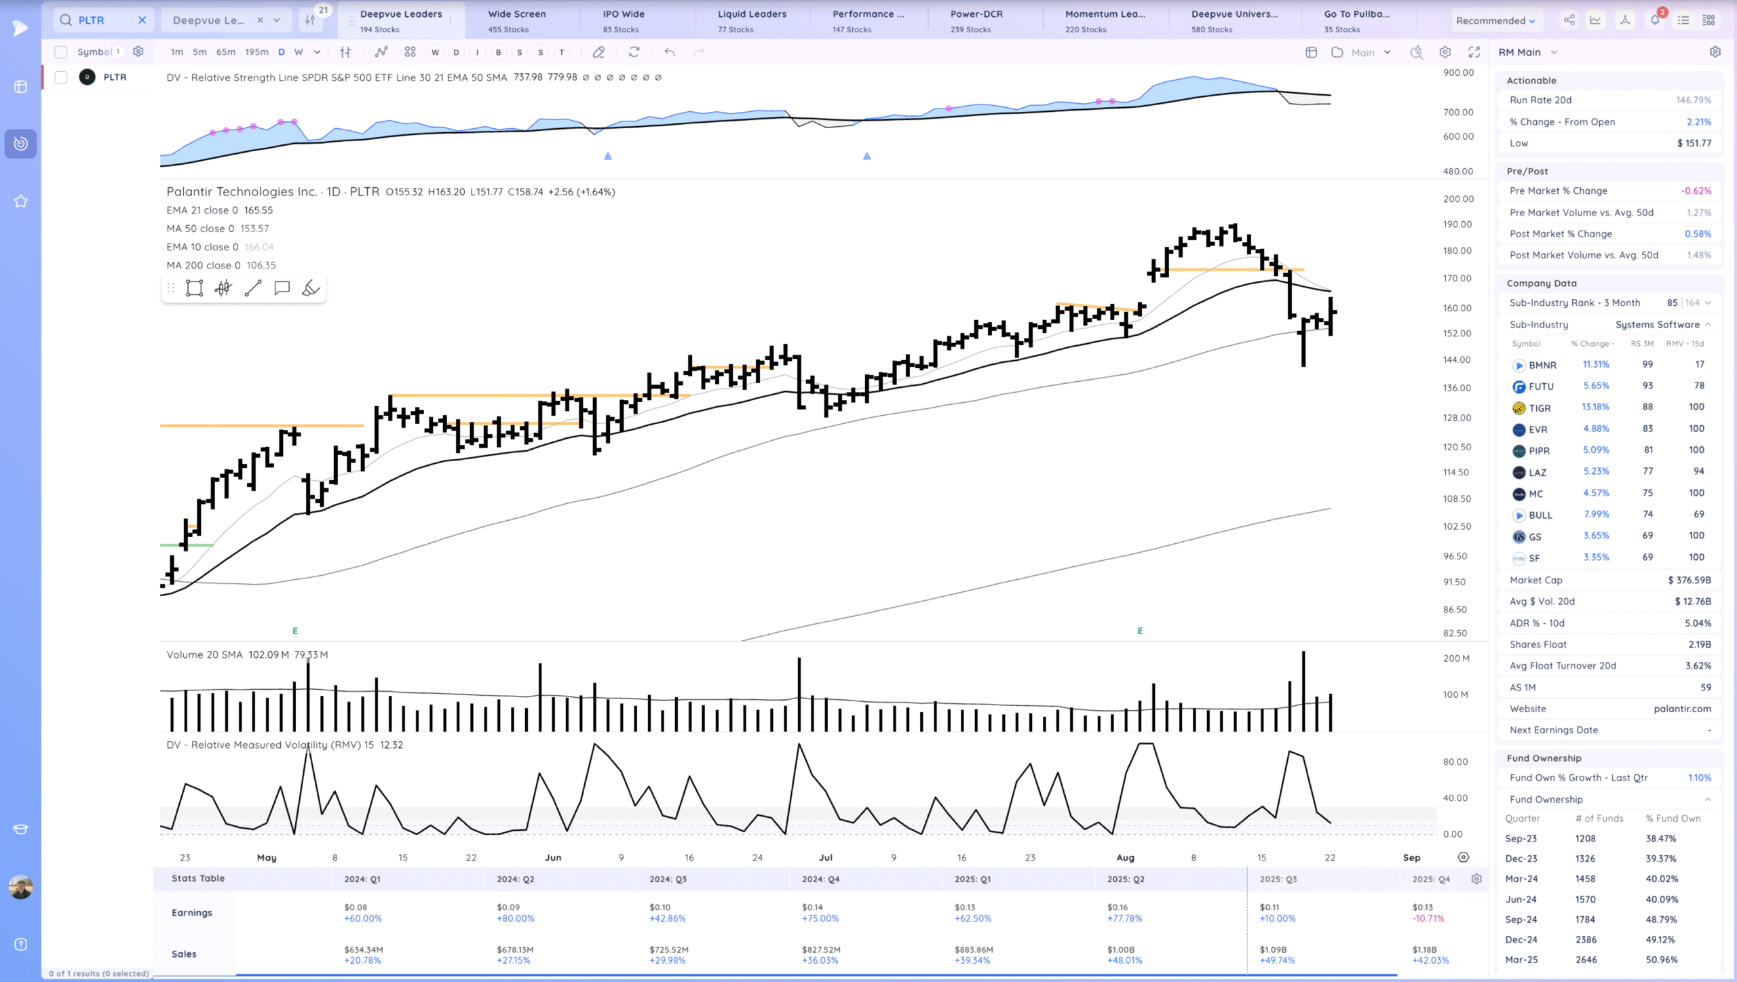Switch to list layout icon
Viewport: 1737px width, 982px height.
(1683, 20)
